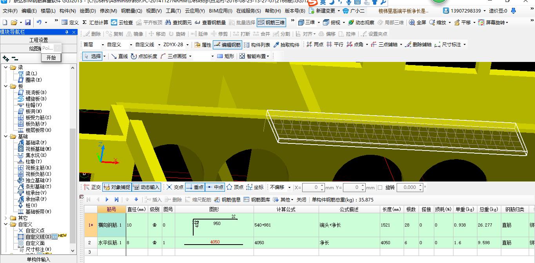535x263 pixels.
Task: Toggle 正交 orthogonal mode
Action: (x=91, y=187)
